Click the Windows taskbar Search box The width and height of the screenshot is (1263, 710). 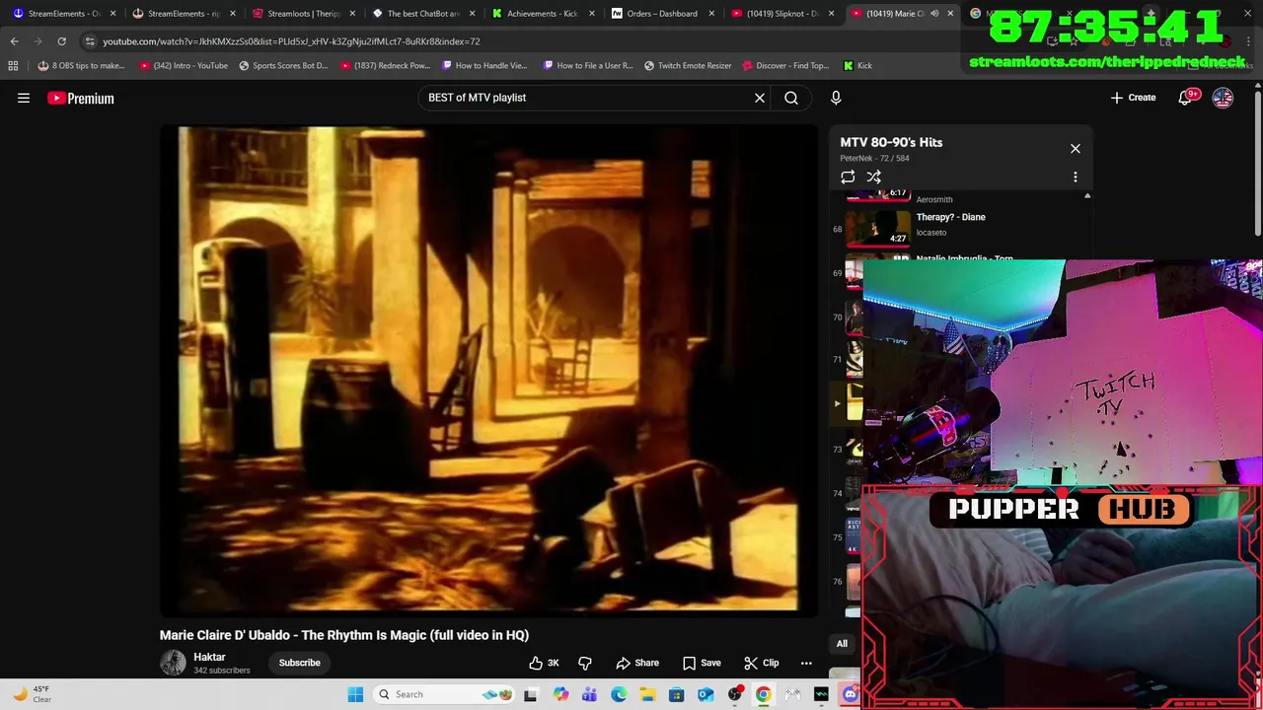[x=444, y=694]
